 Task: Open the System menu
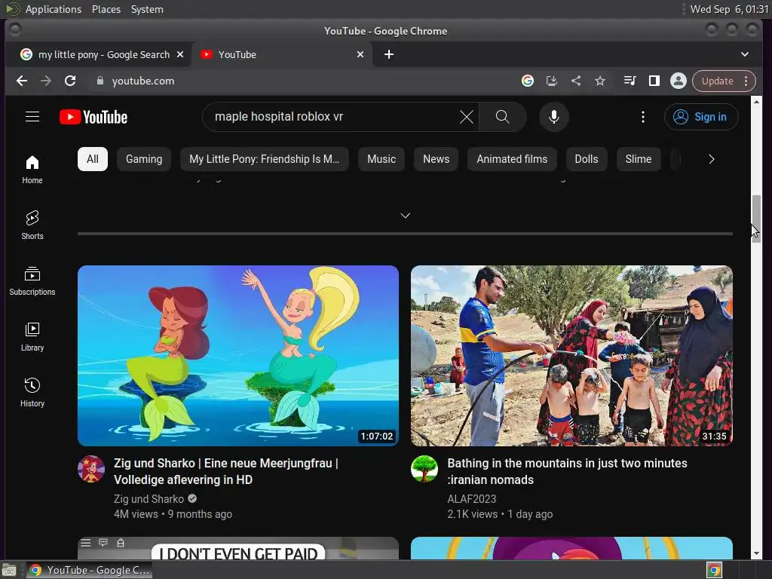[147, 9]
